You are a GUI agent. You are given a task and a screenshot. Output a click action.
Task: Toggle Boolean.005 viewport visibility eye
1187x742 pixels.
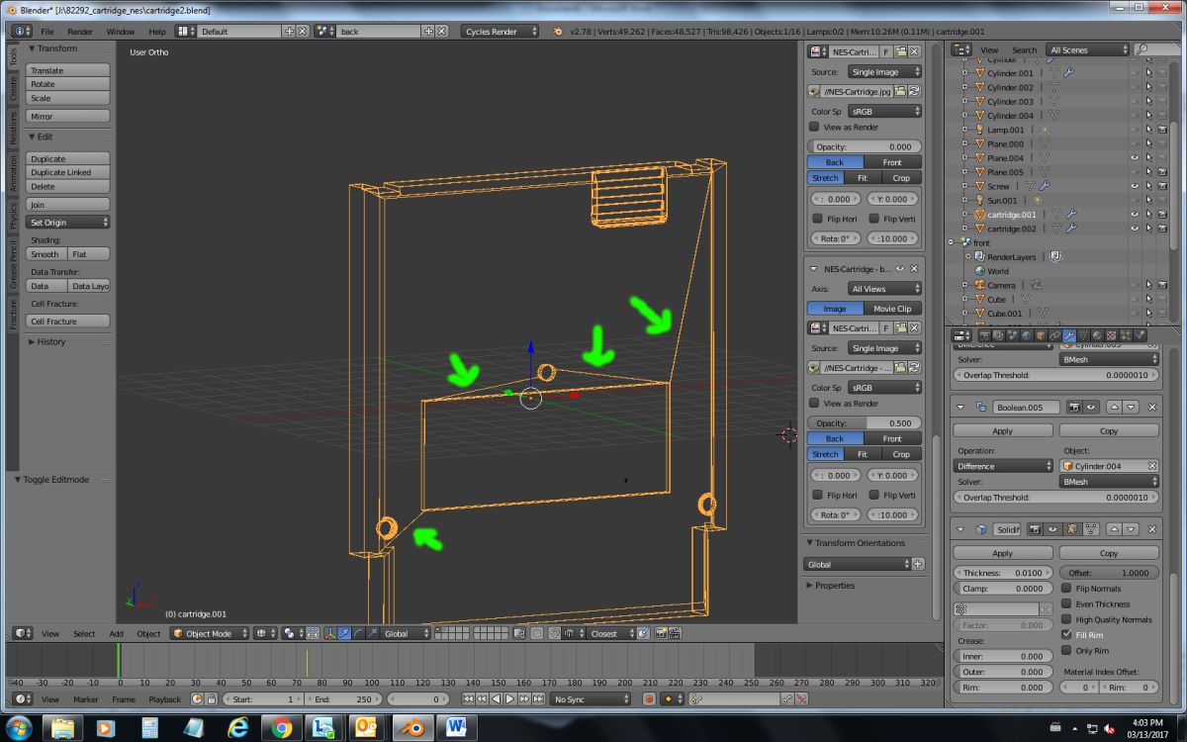(1091, 407)
